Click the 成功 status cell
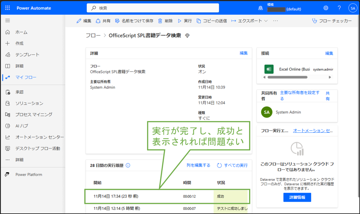This screenshot has width=360, height=214. (x=230, y=196)
